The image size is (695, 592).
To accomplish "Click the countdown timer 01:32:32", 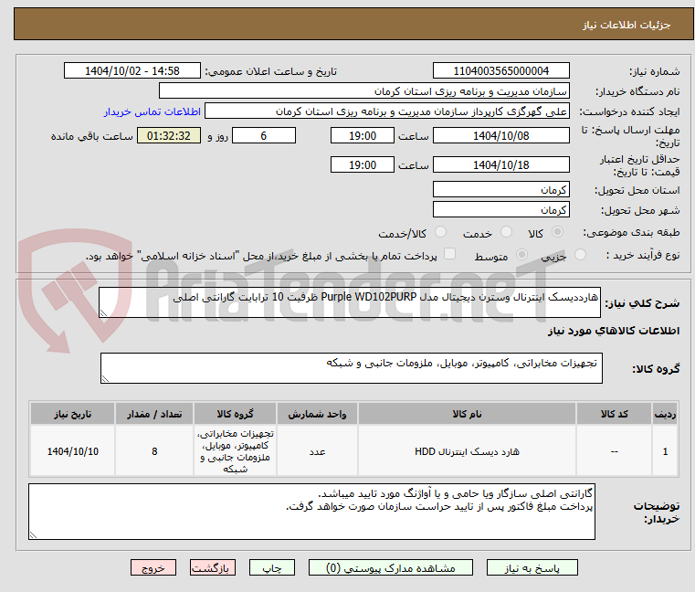I will (x=168, y=136).
